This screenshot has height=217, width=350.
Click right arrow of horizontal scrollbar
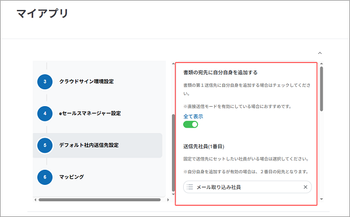tap(168, 200)
